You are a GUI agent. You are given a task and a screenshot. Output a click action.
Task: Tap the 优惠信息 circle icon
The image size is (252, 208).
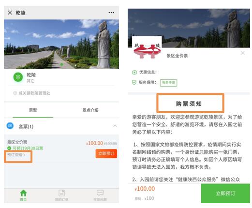[x=134, y=72]
